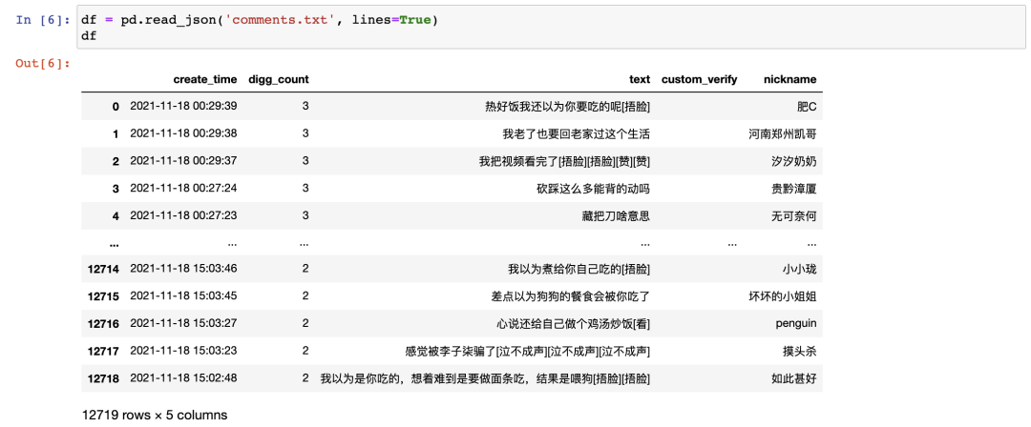Viewport: 1031px width, 427px height.
Task: Click nickname 贵黔漳厦
Action: pos(793,189)
